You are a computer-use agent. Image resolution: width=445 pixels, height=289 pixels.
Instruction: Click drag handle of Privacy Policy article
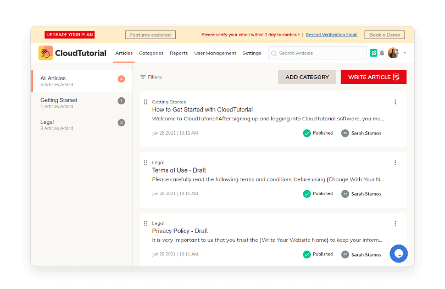[145, 224]
